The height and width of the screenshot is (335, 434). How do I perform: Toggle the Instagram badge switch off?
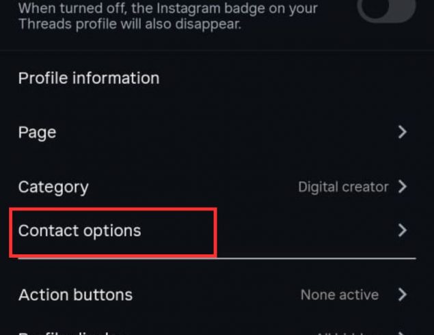(x=387, y=10)
